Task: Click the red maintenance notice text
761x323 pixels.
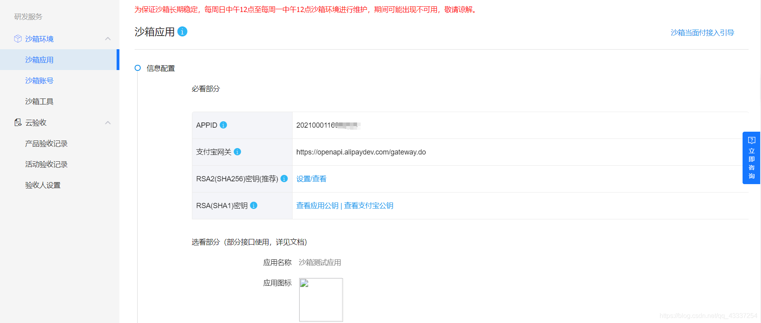Action: 306,9
